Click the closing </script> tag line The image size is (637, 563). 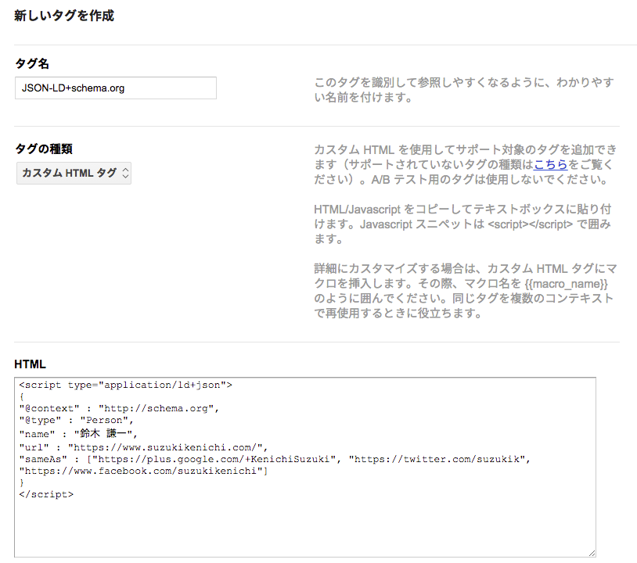pyautogui.click(x=46, y=494)
